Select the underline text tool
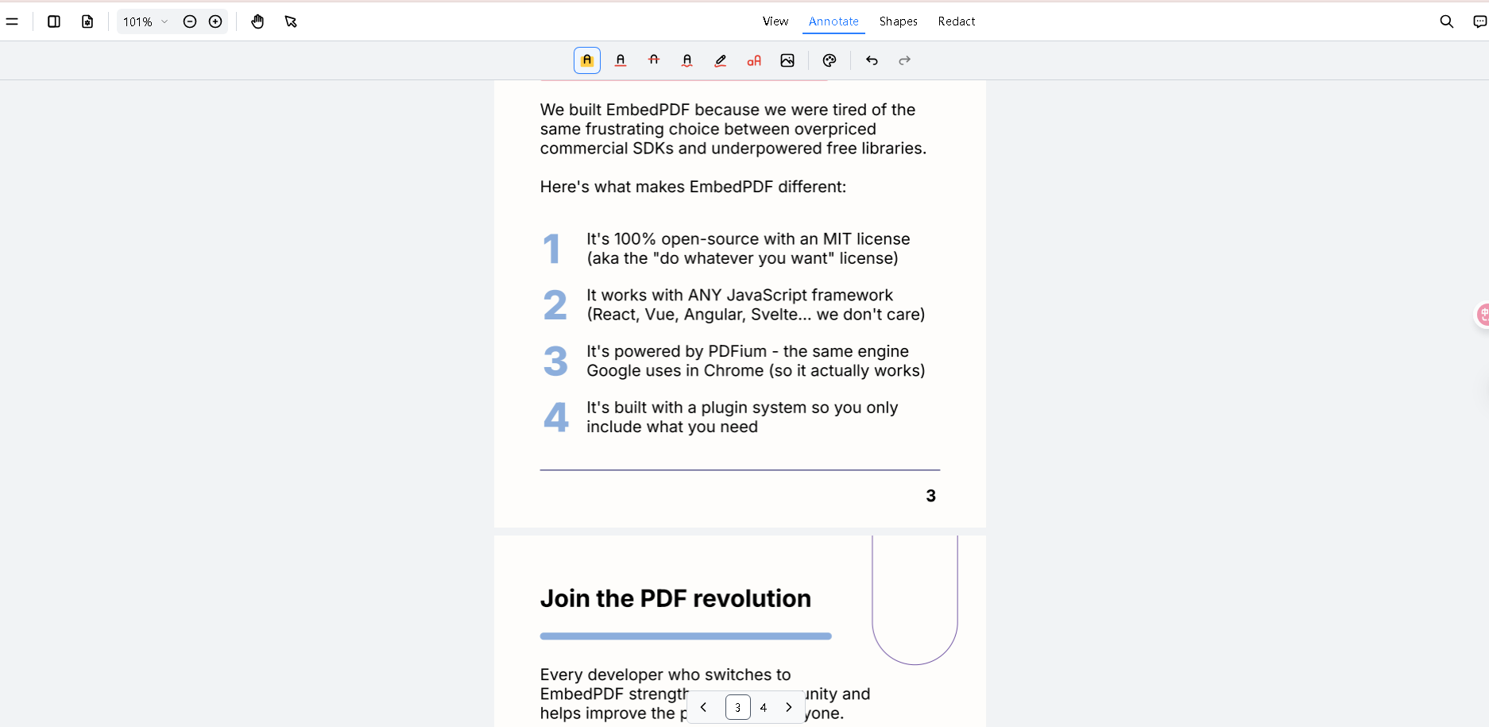Image resolution: width=1489 pixels, height=727 pixels. (x=621, y=60)
